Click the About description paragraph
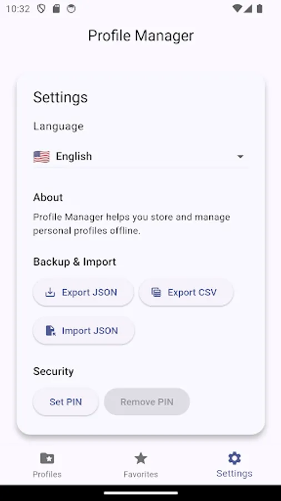281x501 pixels. coord(132,224)
